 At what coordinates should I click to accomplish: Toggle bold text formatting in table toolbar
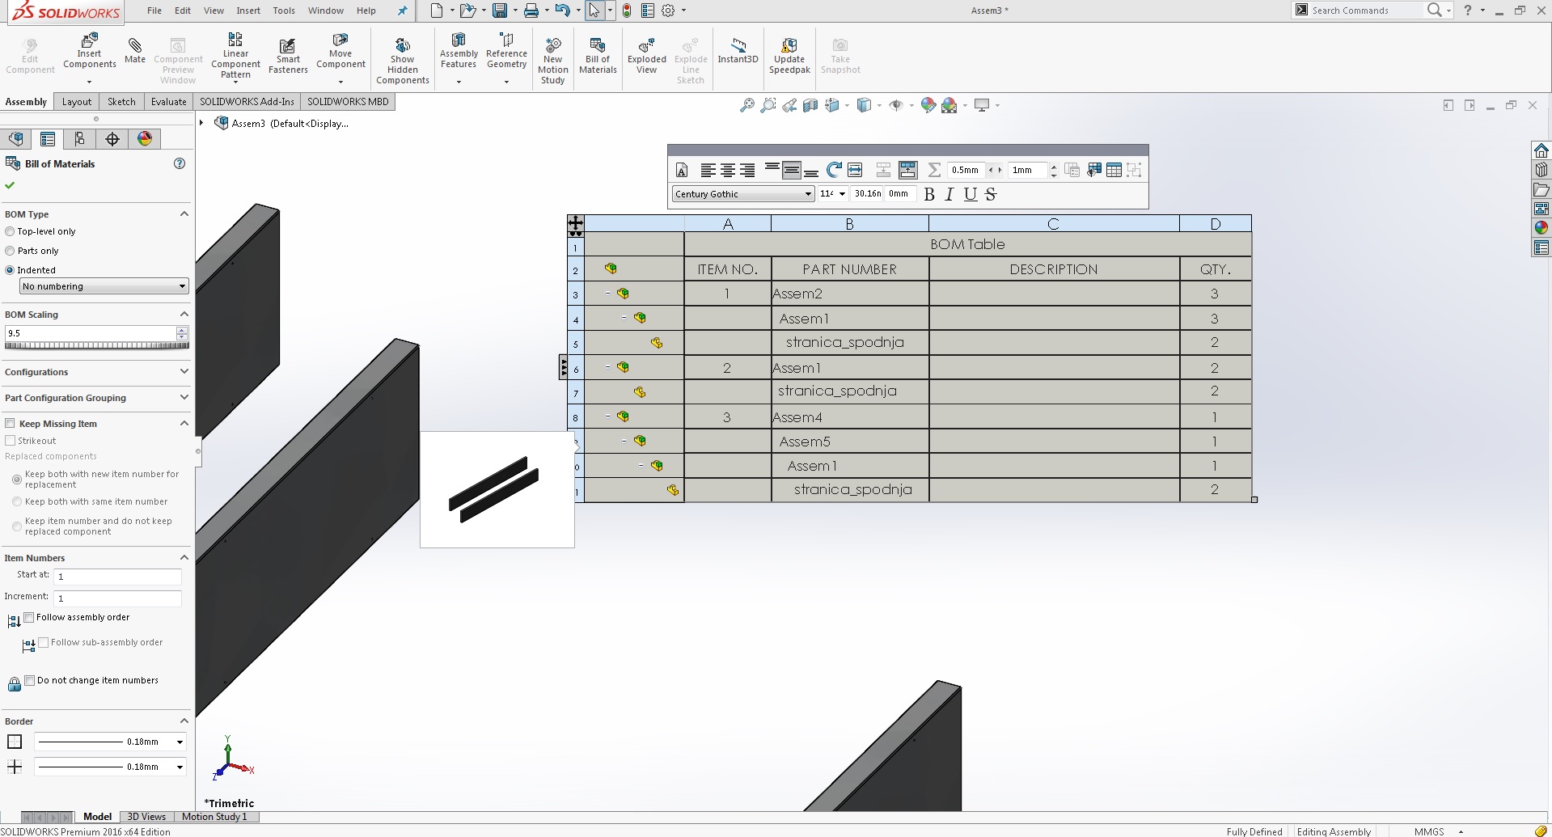929,194
